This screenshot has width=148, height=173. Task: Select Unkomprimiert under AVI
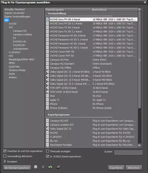(x=21, y=49)
